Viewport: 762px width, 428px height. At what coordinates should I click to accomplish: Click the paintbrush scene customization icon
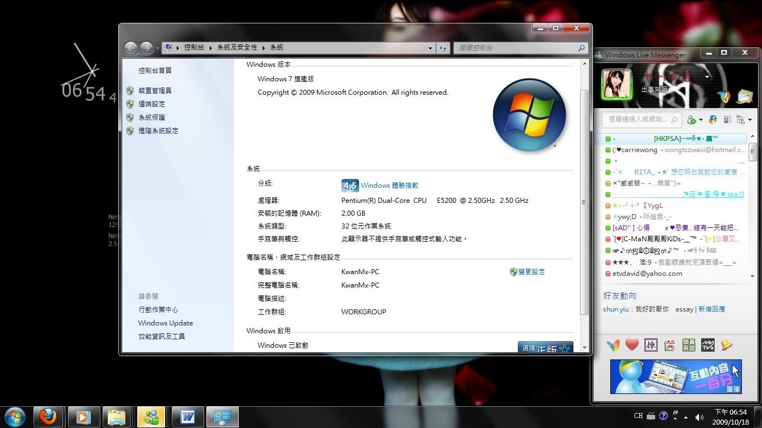724,97
